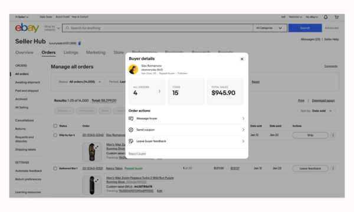Click the Message buyer chat icon
The width and height of the screenshot is (354, 212).
tap(131, 118)
